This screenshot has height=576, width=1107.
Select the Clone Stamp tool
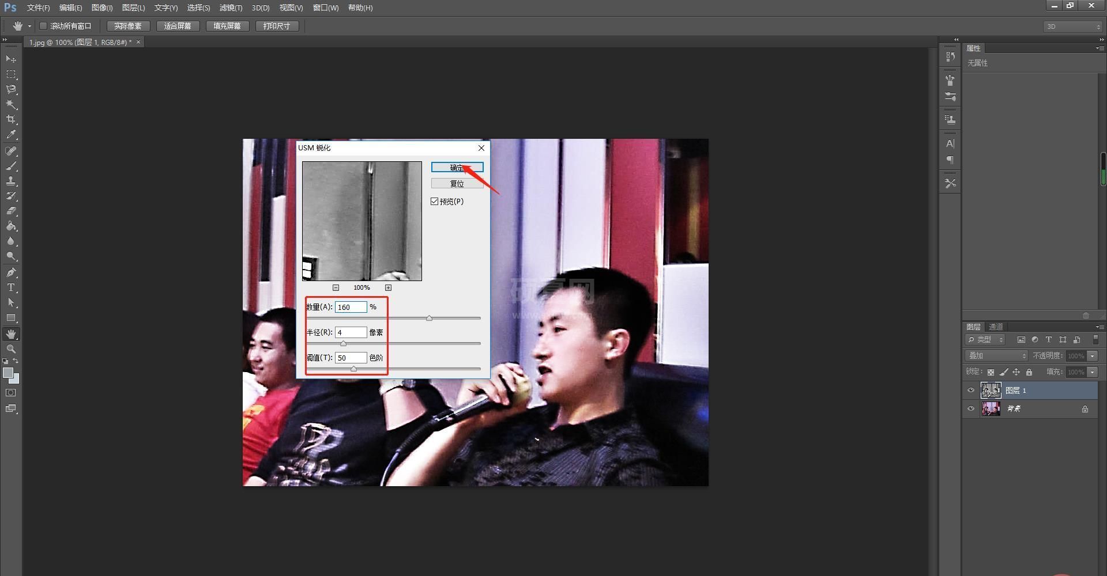pos(11,181)
